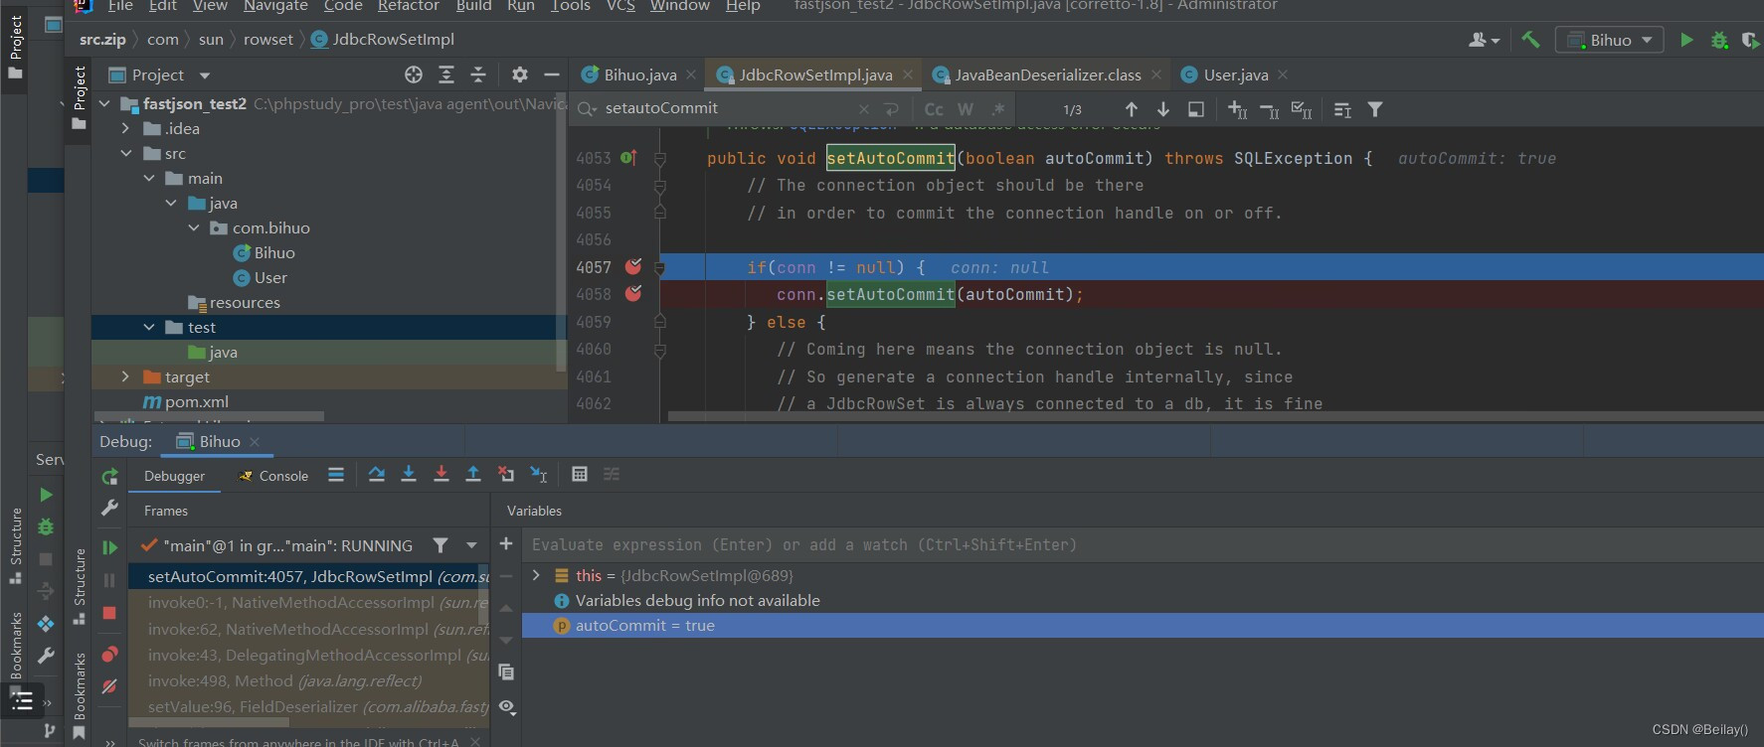Start debugging with the bug icon
1764x747 pixels.
pos(1719,40)
